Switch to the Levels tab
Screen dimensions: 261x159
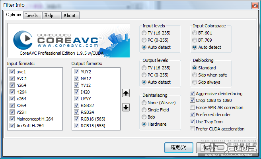tap(33, 15)
